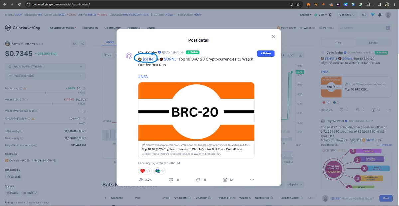Screen dimensions: 399x206
Task: Click the Follow button for CoinsProbe
Action: coord(266,53)
